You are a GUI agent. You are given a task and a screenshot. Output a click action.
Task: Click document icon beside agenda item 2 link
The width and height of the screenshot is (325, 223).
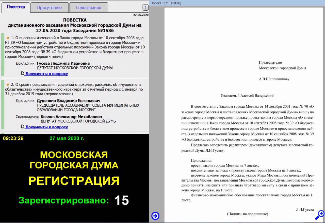pyautogui.click(x=22, y=127)
